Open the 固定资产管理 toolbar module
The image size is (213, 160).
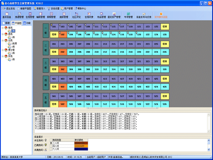114,15
